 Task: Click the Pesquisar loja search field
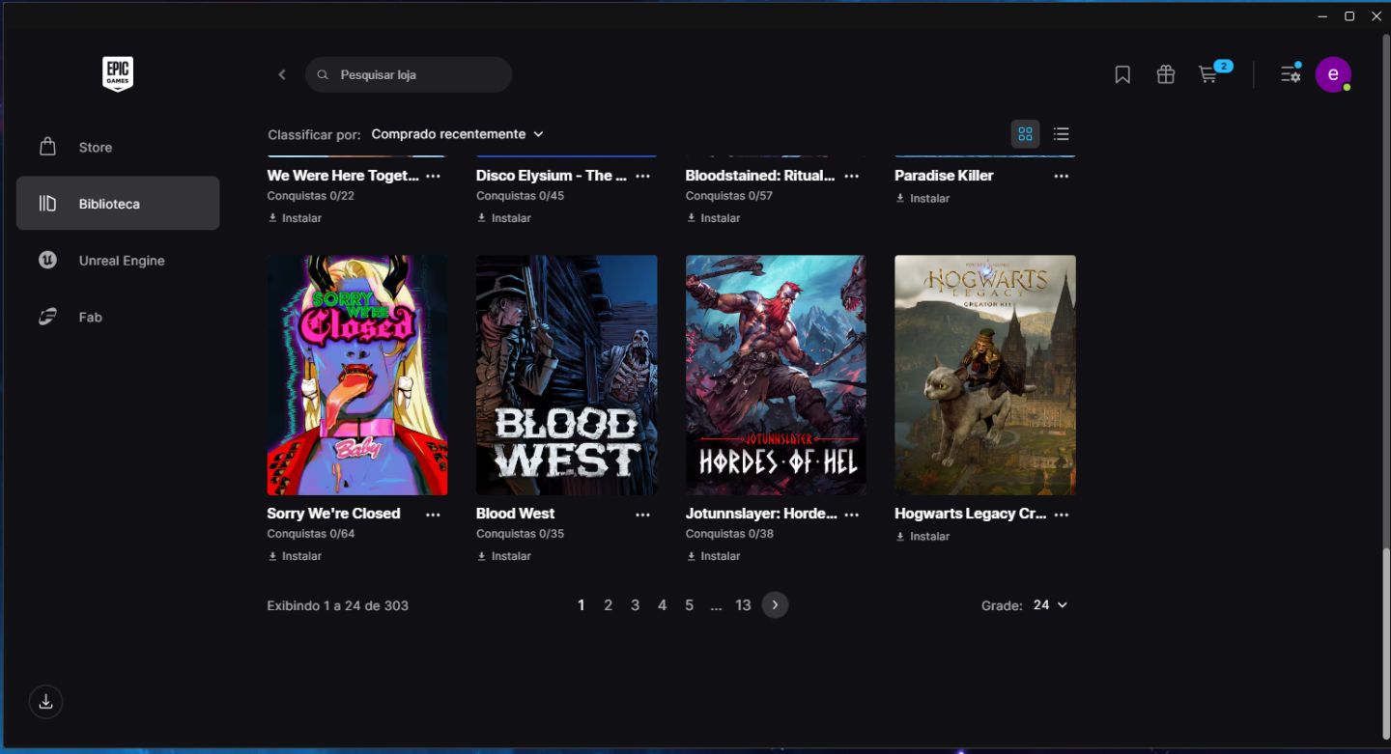(x=409, y=74)
